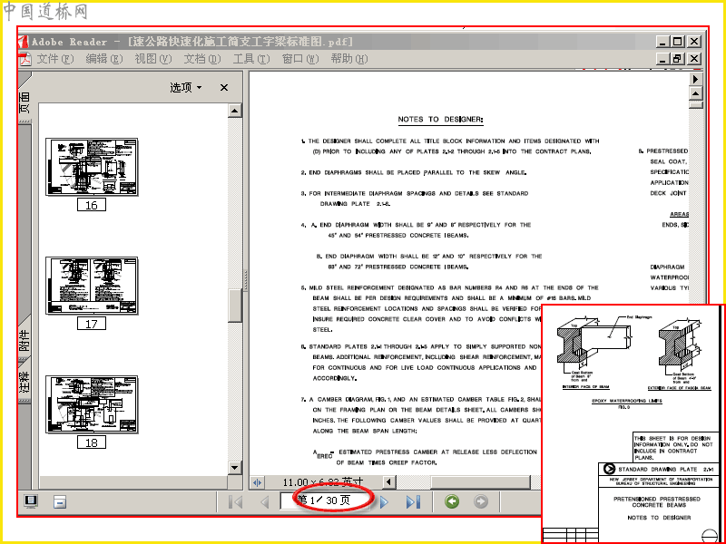The image size is (726, 544).
Task: Click thumbnail panel scroll down arrow
Action: (235, 468)
